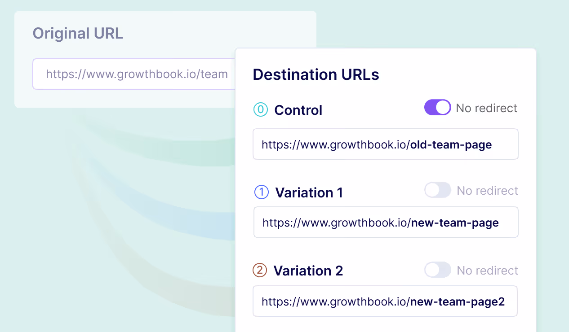Click the Original URL heading
This screenshot has height=332, width=569.
point(78,33)
